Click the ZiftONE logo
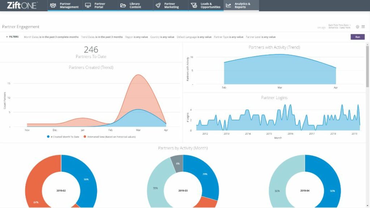 click(22, 5)
